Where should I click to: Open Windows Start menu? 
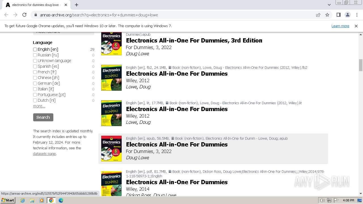pos(8,200)
